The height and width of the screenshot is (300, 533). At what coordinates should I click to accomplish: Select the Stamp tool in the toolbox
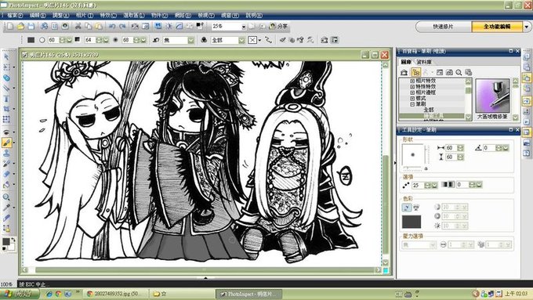tap(6, 154)
